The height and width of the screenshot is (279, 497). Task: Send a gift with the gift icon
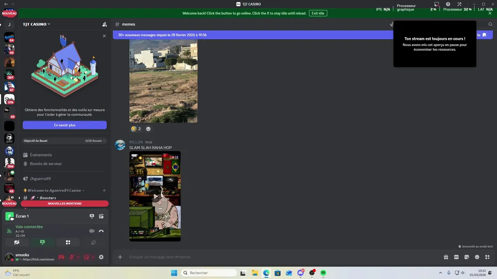click(x=446, y=257)
